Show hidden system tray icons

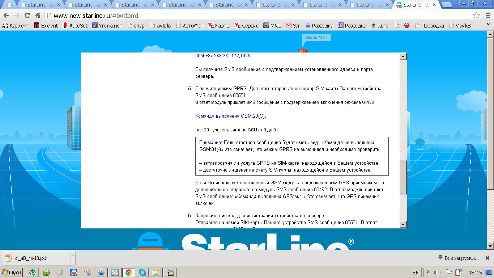(x=428, y=273)
